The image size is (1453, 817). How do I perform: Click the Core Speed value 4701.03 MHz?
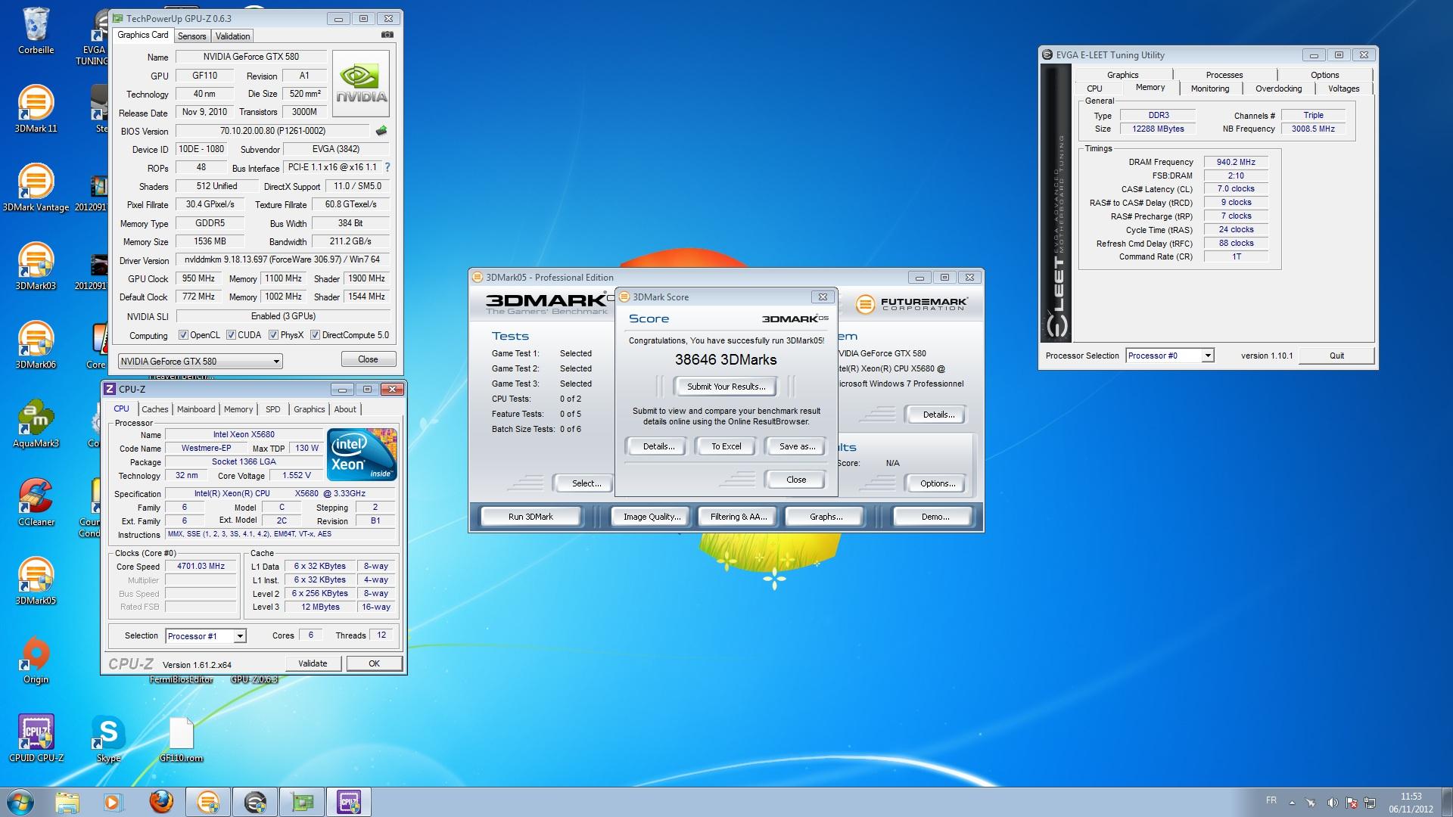click(201, 566)
